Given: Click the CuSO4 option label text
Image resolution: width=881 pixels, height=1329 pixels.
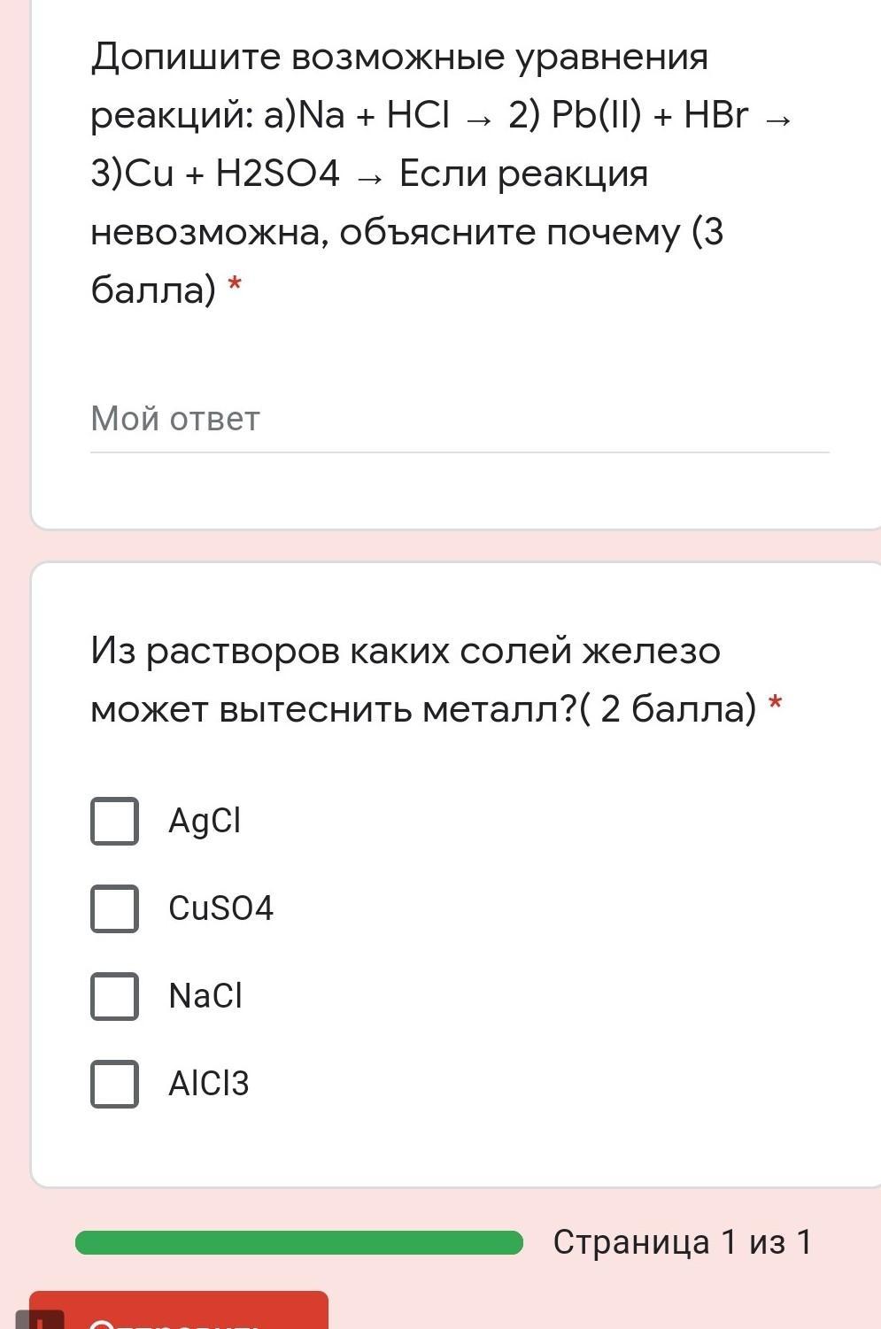Looking at the screenshot, I should tap(221, 908).
